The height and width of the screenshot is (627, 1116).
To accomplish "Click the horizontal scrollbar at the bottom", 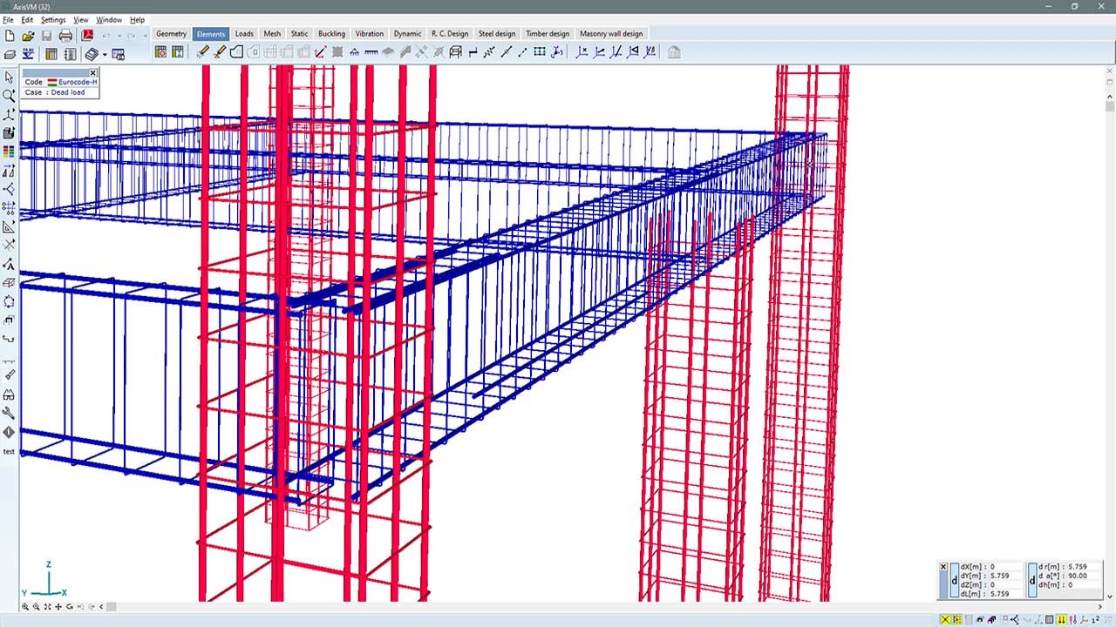I will (523, 607).
